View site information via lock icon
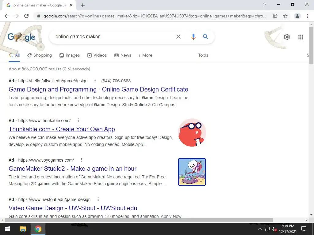 point(39,16)
